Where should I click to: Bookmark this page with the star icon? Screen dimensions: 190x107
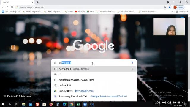click(x=170, y=7)
